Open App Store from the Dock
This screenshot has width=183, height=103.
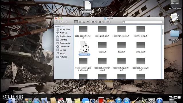(x=126, y=100)
